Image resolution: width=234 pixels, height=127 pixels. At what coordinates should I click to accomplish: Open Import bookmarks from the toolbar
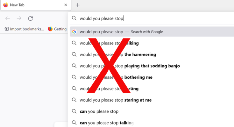tap(24, 29)
